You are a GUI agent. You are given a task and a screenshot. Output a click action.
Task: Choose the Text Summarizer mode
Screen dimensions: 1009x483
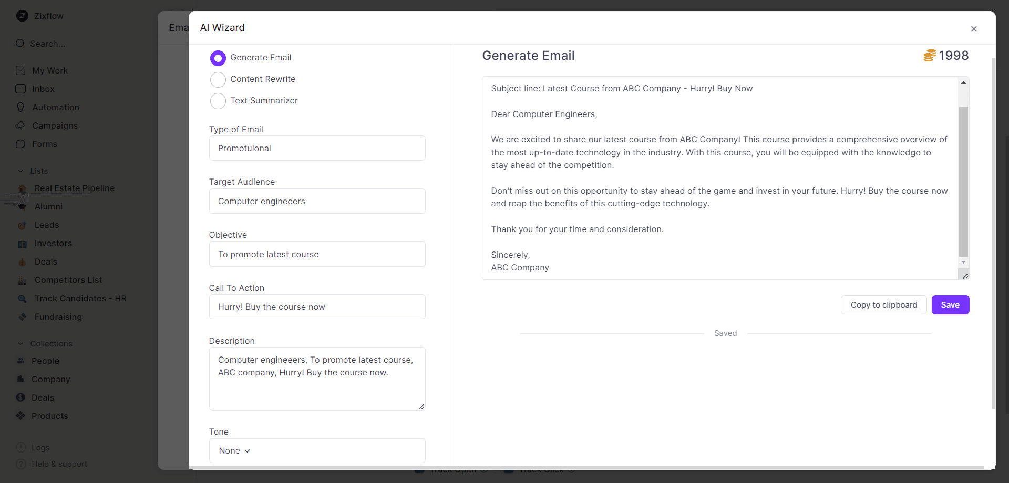coord(218,101)
